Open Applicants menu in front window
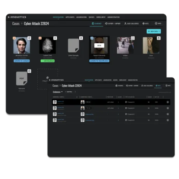Image resolution: width=179 pixels, height=179 pixels. pyautogui.click(x=98, y=80)
